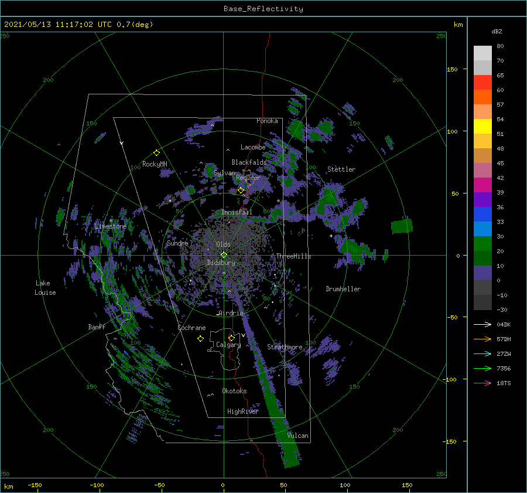
Task: Select the red 65 dBZ color swatch
Action: click(482, 83)
